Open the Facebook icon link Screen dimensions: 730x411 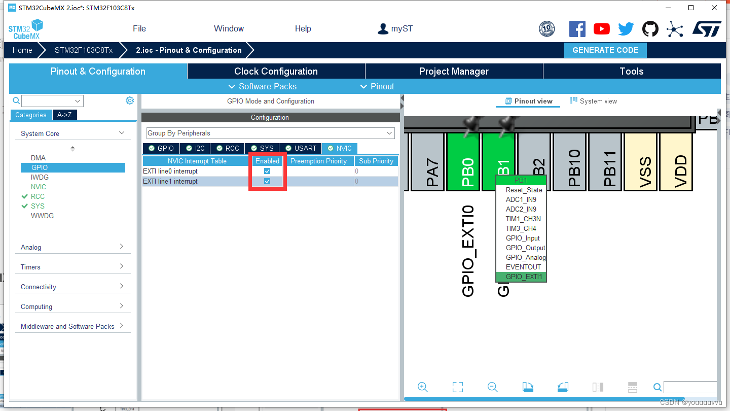coord(577,29)
